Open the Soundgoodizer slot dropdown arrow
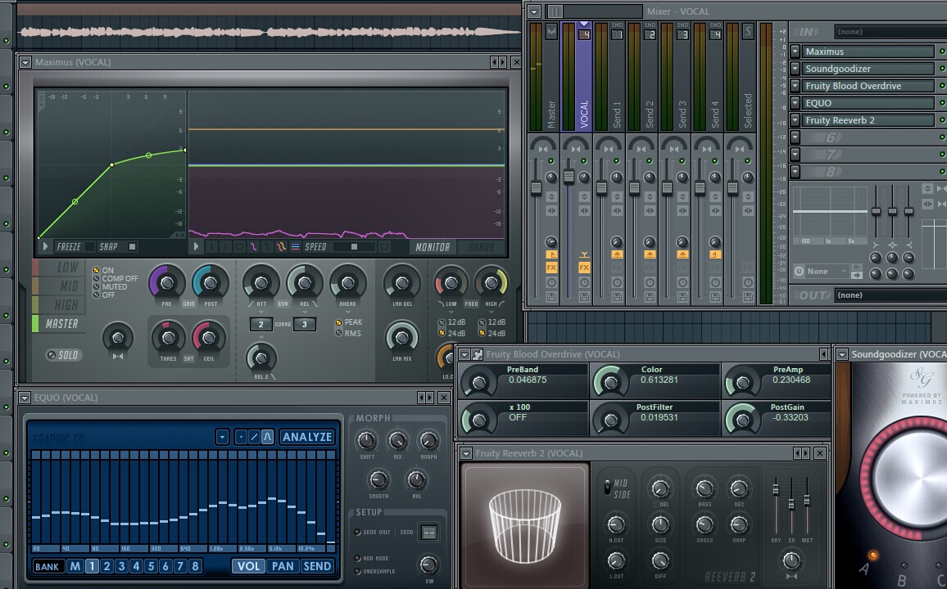The width and height of the screenshot is (947, 589). click(795, 69)
